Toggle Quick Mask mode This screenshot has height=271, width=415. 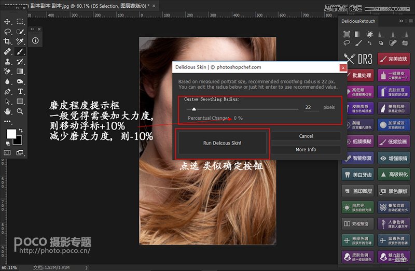(7, 152)
